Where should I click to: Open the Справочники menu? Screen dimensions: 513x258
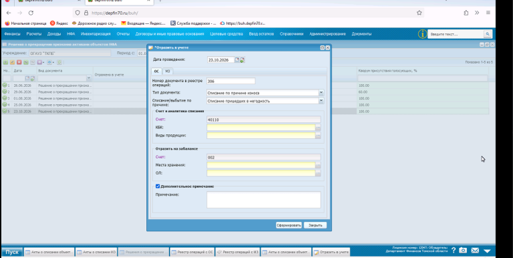click(291, 33)
